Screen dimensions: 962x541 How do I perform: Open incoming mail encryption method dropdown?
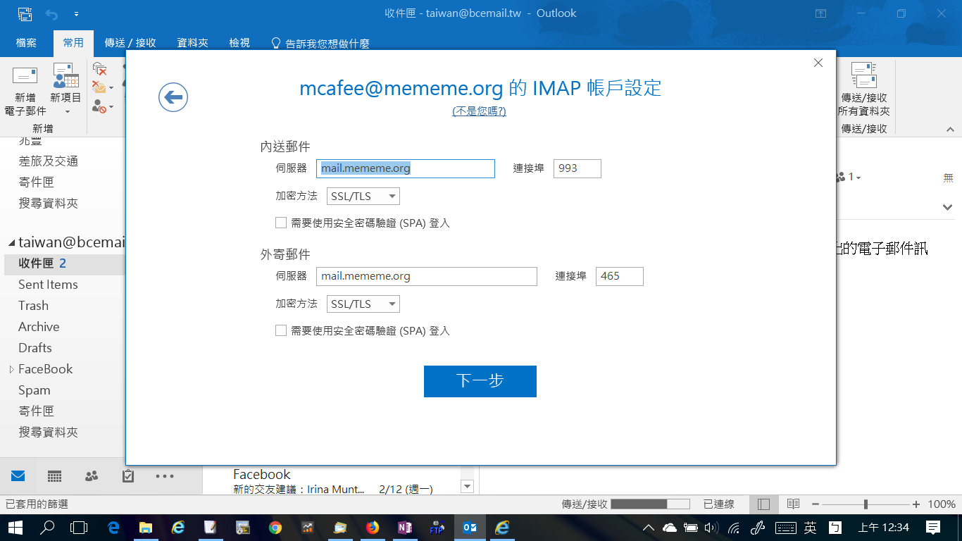(363, 197)
